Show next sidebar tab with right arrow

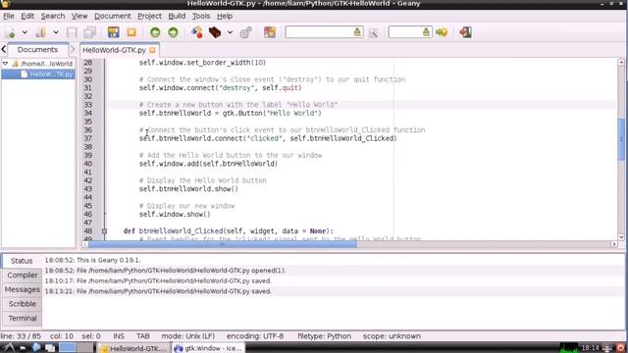click(x=73, y=49)
